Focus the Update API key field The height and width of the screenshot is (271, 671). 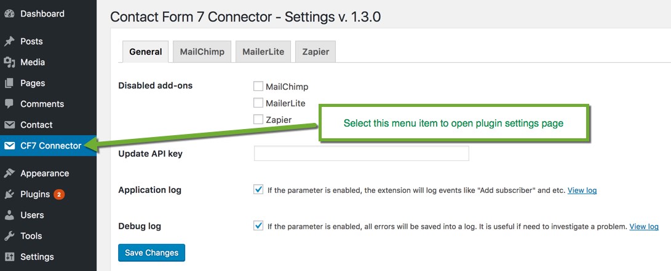(362, 154)
